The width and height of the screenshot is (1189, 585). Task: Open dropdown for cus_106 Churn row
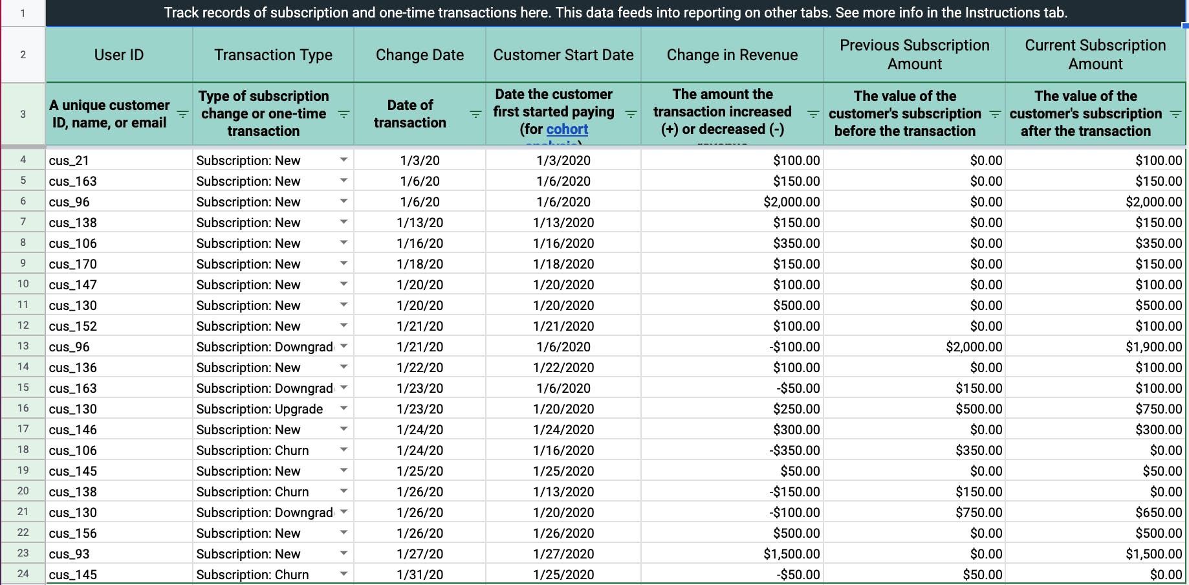pos(344,450)
